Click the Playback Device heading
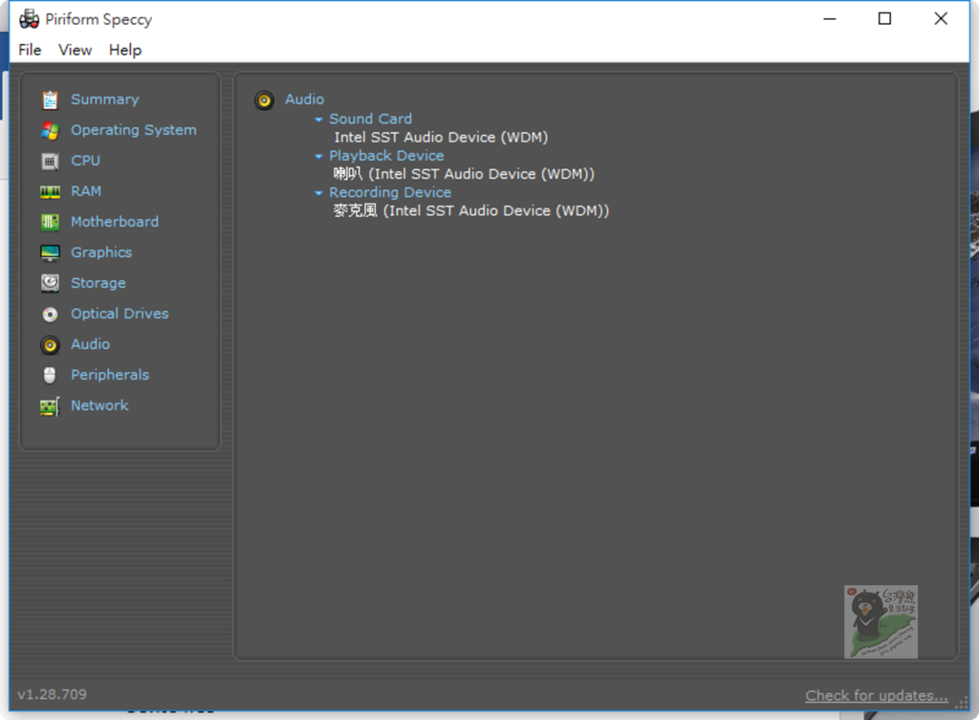 coord(386,156)
